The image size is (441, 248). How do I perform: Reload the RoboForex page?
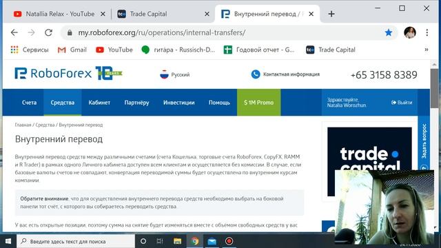coord(49,32)
